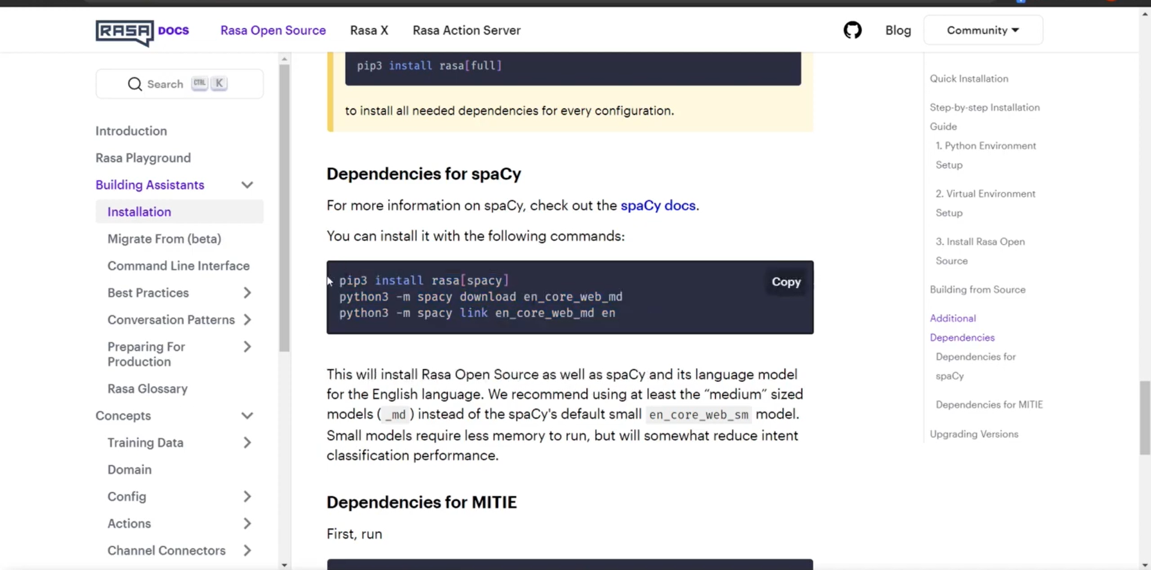This screenshot has height=570, width=1151.
Task: Select Installation in the sidebar
Action: [179, 212]
